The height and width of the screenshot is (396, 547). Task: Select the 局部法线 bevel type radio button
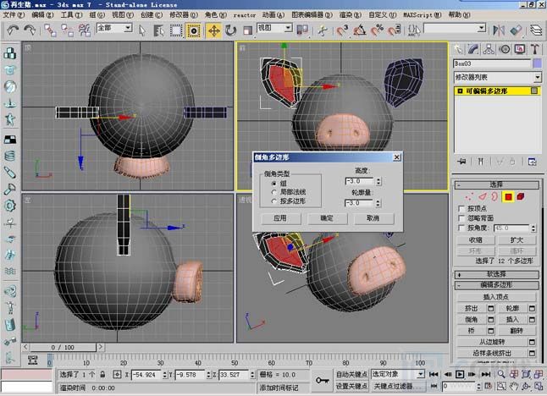(x=273, y=192)
